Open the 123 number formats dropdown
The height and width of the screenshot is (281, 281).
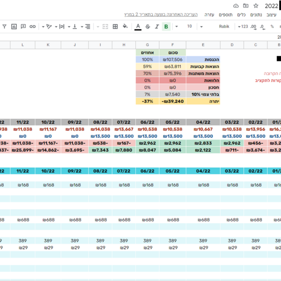point(243,27)
